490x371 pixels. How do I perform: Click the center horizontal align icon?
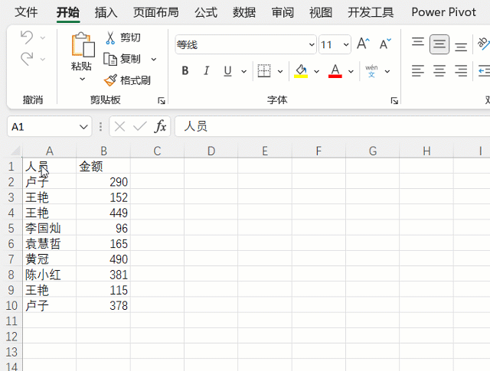click(439, 71)
